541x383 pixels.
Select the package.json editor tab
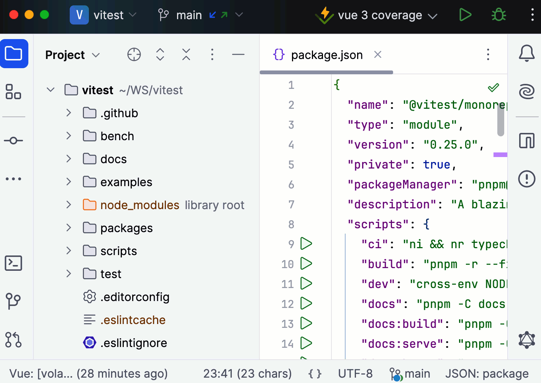pos(326,55)
